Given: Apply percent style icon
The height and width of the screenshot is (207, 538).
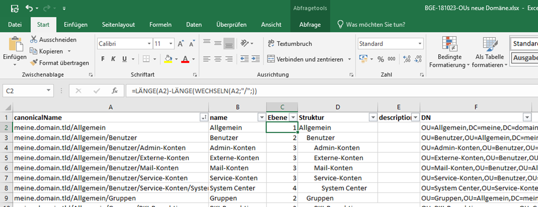Looking at the screenshot, I should pos(380,59).
